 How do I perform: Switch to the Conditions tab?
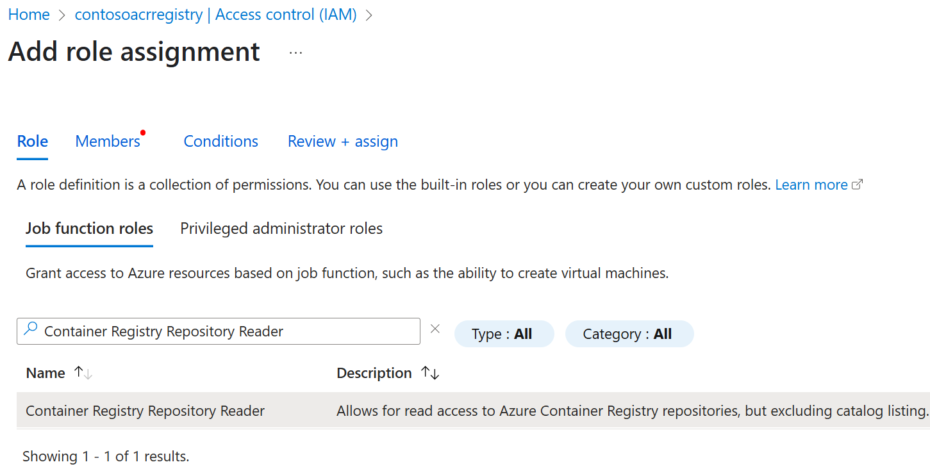point(220,142)
